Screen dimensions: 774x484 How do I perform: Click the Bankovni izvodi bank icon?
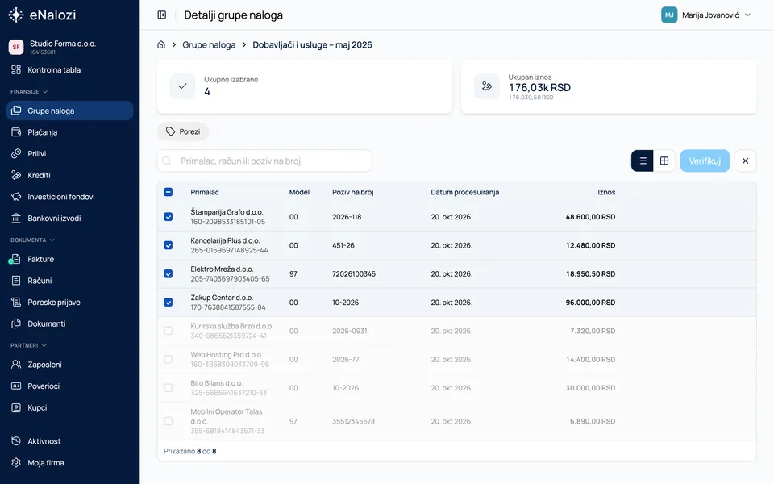[x=16, y=219]
